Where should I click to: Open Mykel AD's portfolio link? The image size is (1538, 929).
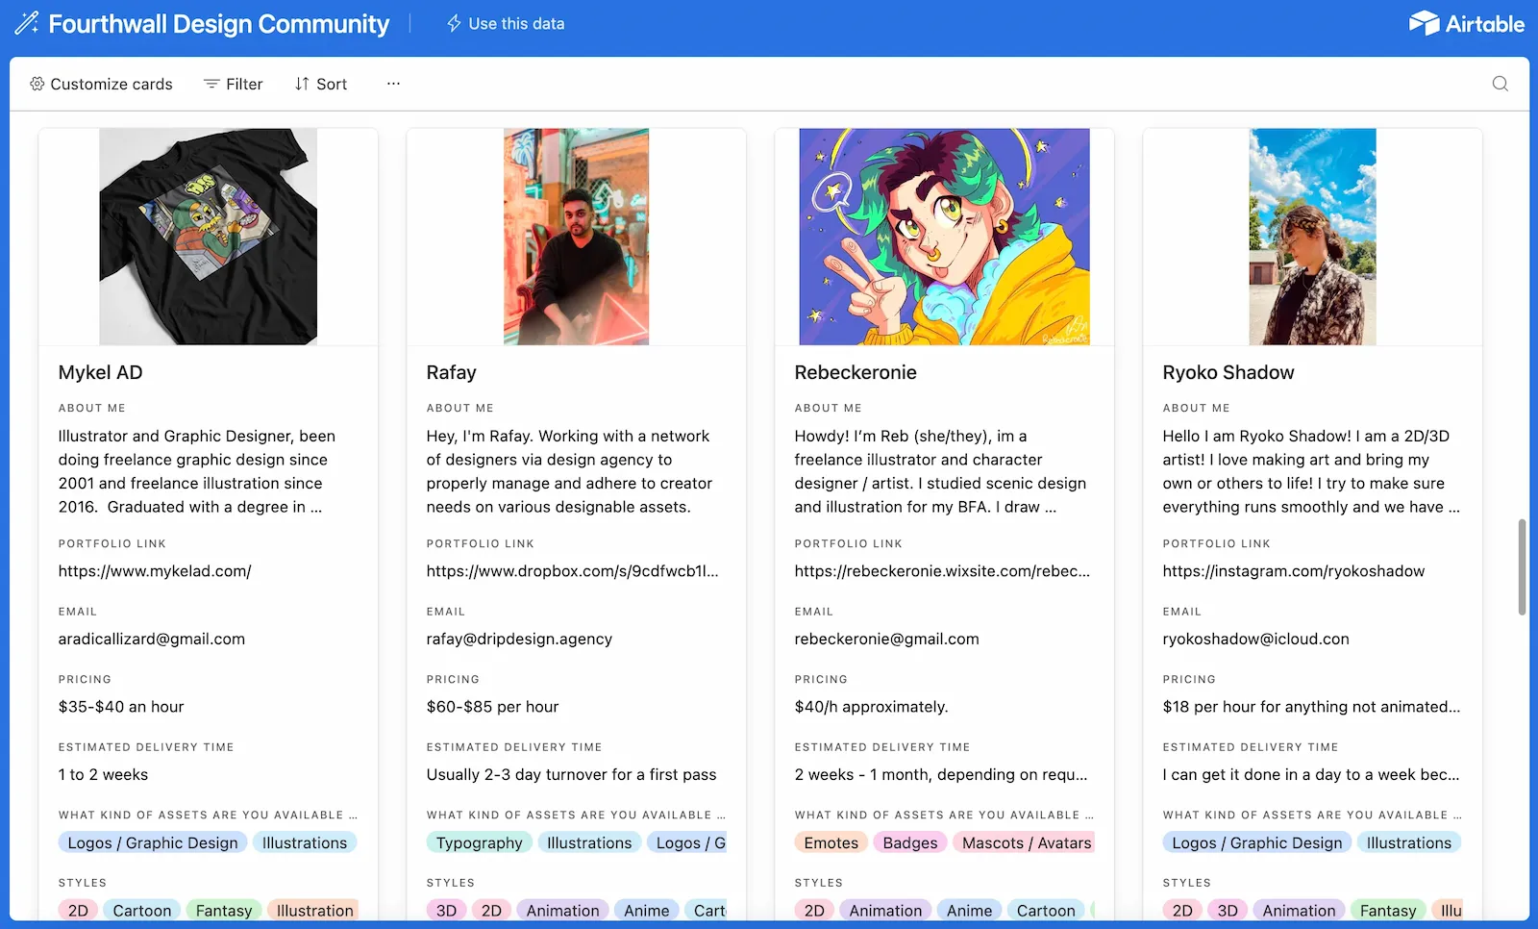click(x=154, y=570)
